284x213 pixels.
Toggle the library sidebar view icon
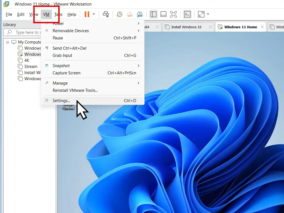pyautogui.click(x=153, y=14)
